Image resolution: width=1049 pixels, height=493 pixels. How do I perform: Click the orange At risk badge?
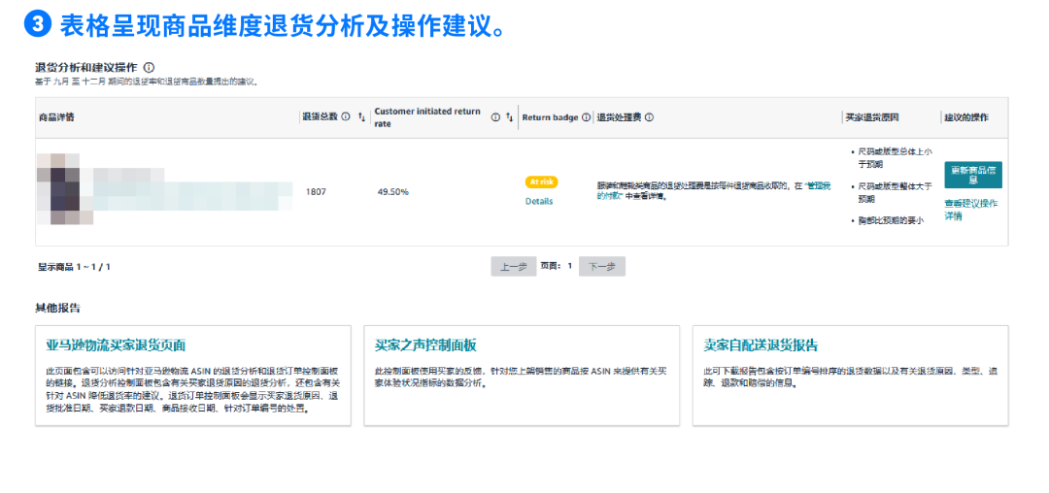(x=541, y=182)
